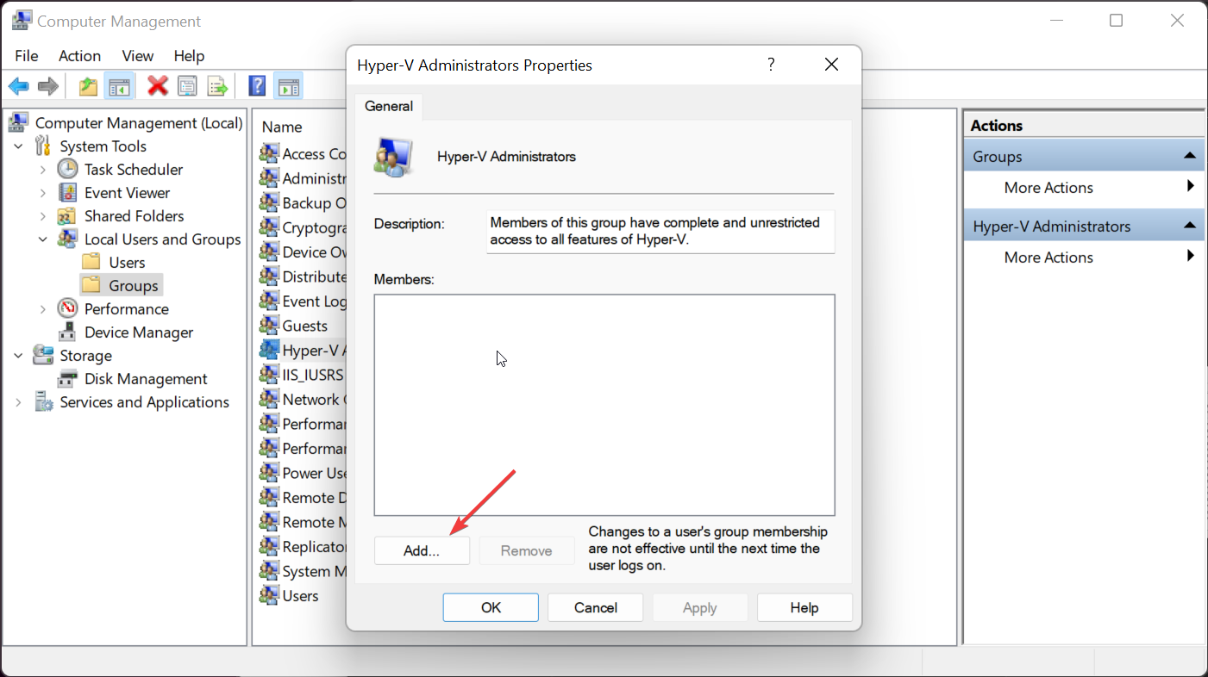The width and height of the screenshot is (1208, 677).
Task: Collapse the Storage tree node
Action: pos(19,356)
